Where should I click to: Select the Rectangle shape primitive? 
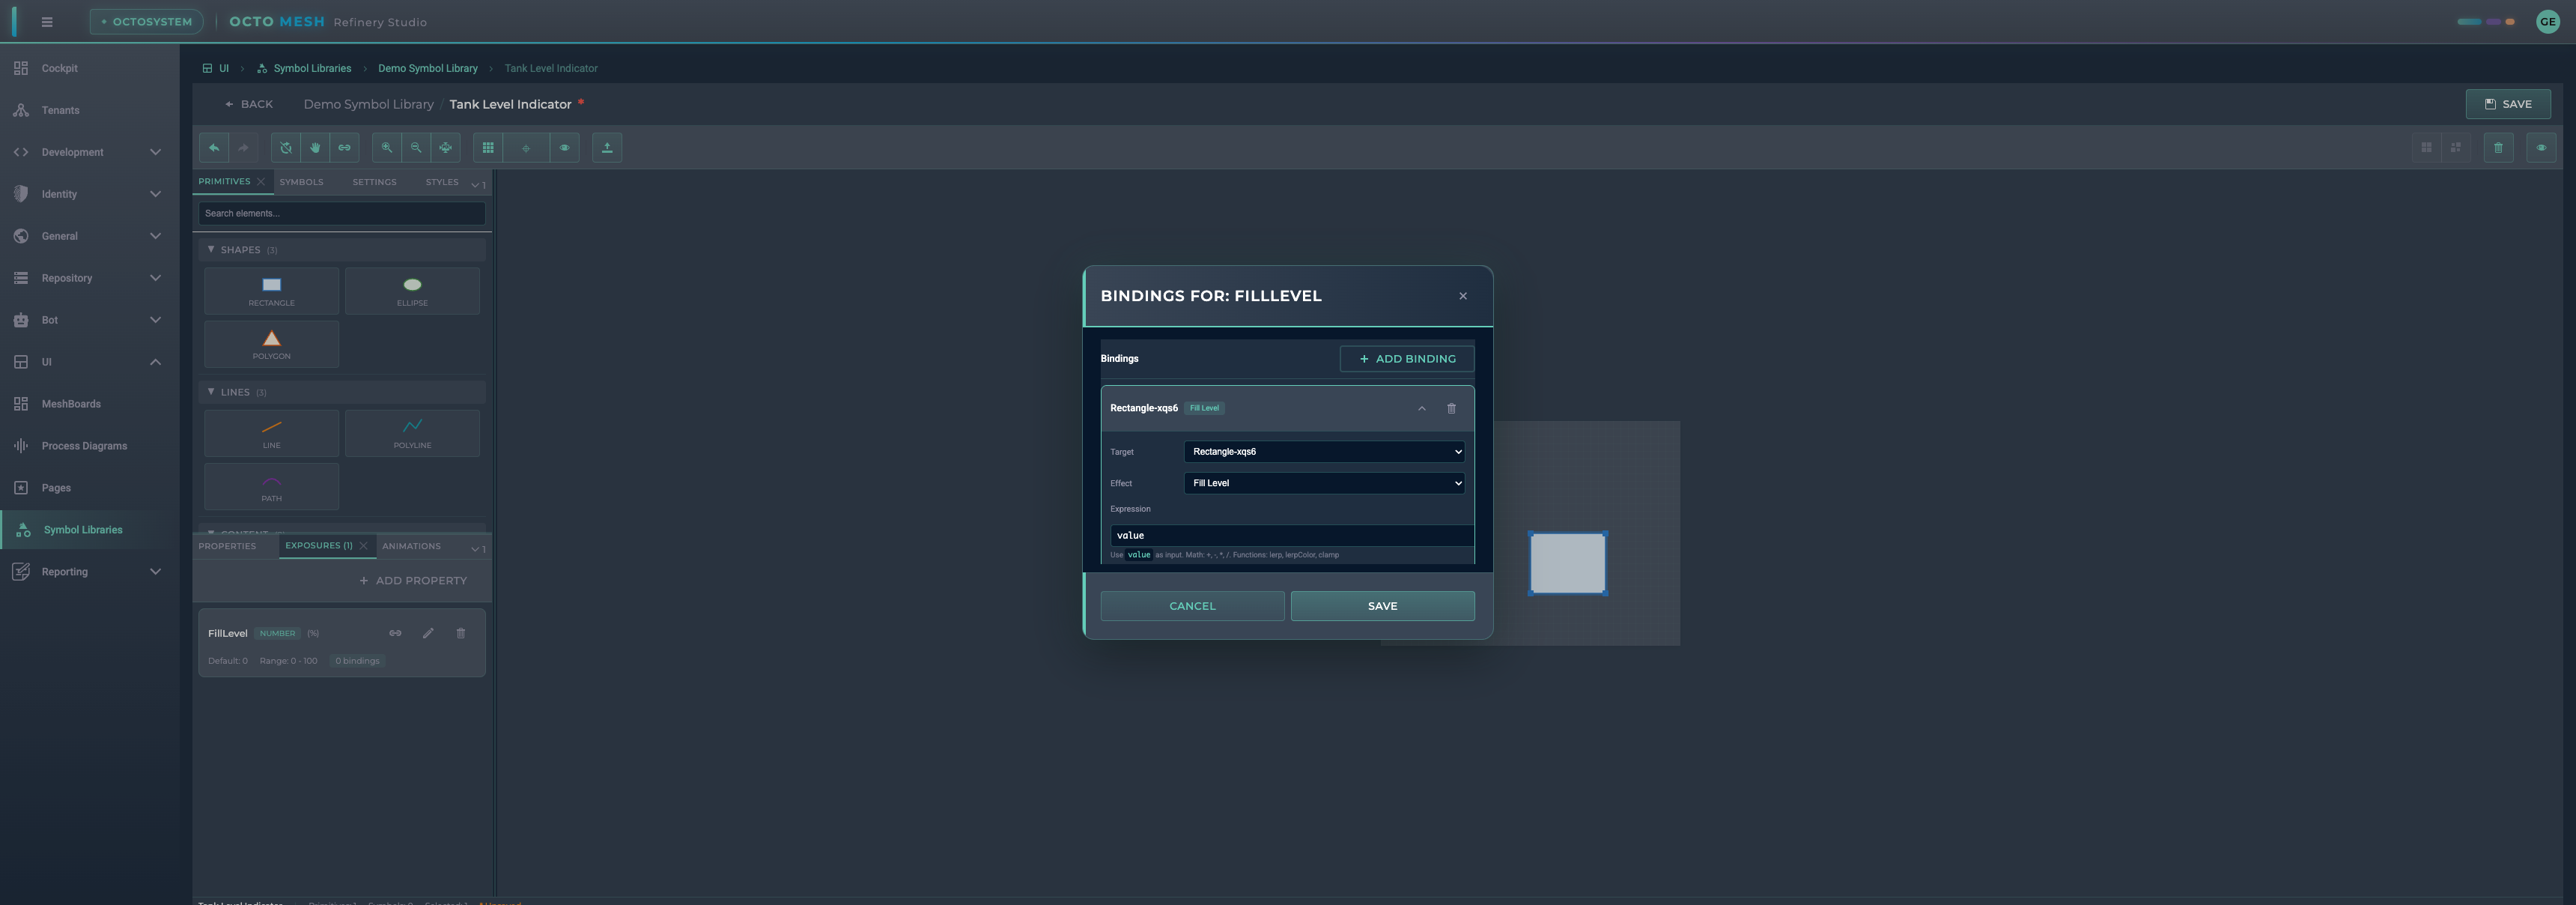point(271,291)
